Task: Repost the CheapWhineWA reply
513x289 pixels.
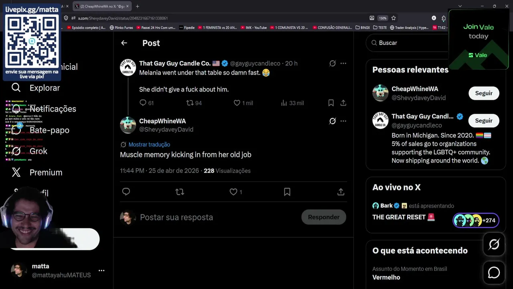Action: (x=180, y=192)
